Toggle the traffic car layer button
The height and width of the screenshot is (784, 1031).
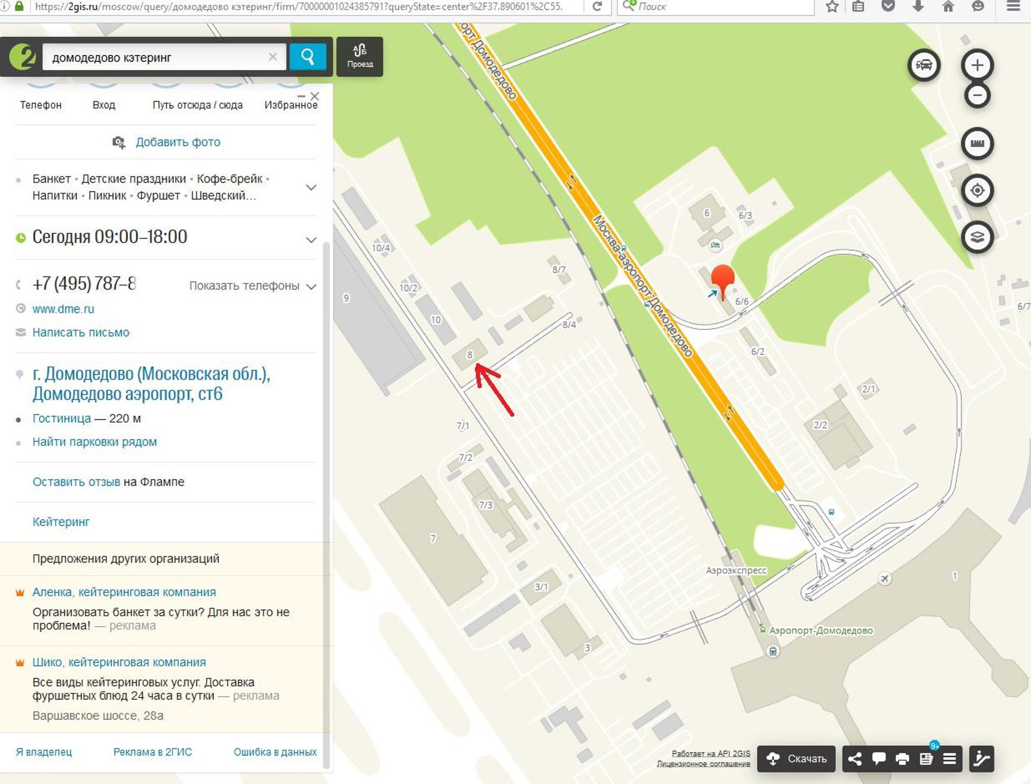pos(924,65)
